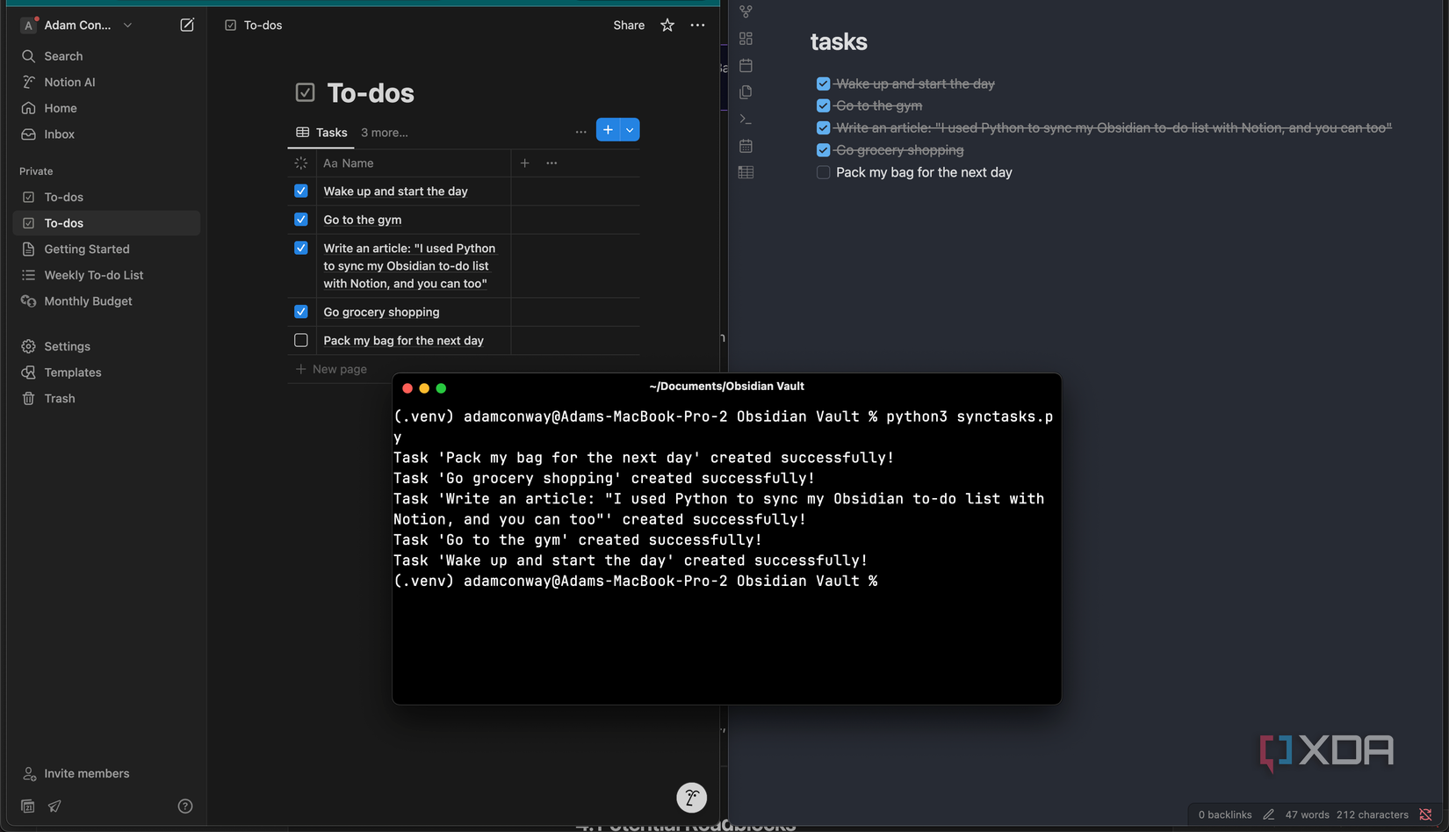
Task: Open the calendar icon in the Obsidian sidebar
Action: point(746,65)
